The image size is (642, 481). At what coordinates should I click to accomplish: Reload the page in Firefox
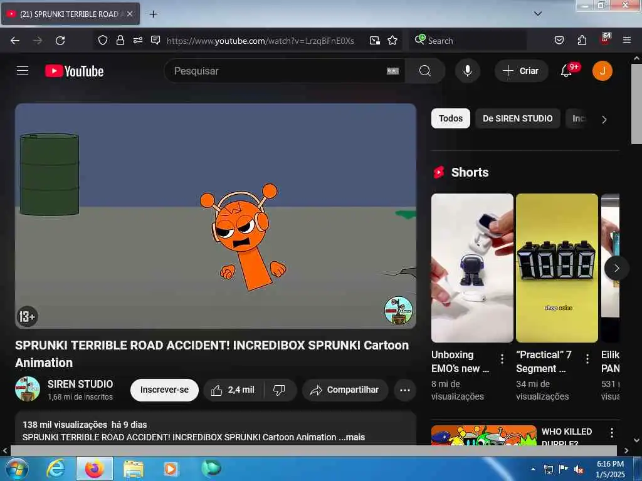tap(60, 41)
